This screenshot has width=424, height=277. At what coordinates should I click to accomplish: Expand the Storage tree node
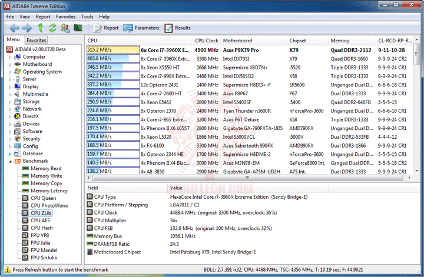tap(10, 102)
